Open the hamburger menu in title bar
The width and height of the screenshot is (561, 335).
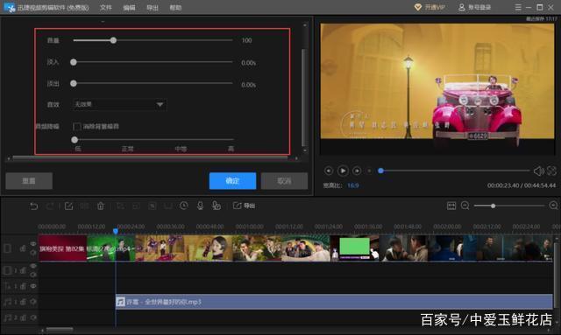pyautogui.click(x=518, y=7)
